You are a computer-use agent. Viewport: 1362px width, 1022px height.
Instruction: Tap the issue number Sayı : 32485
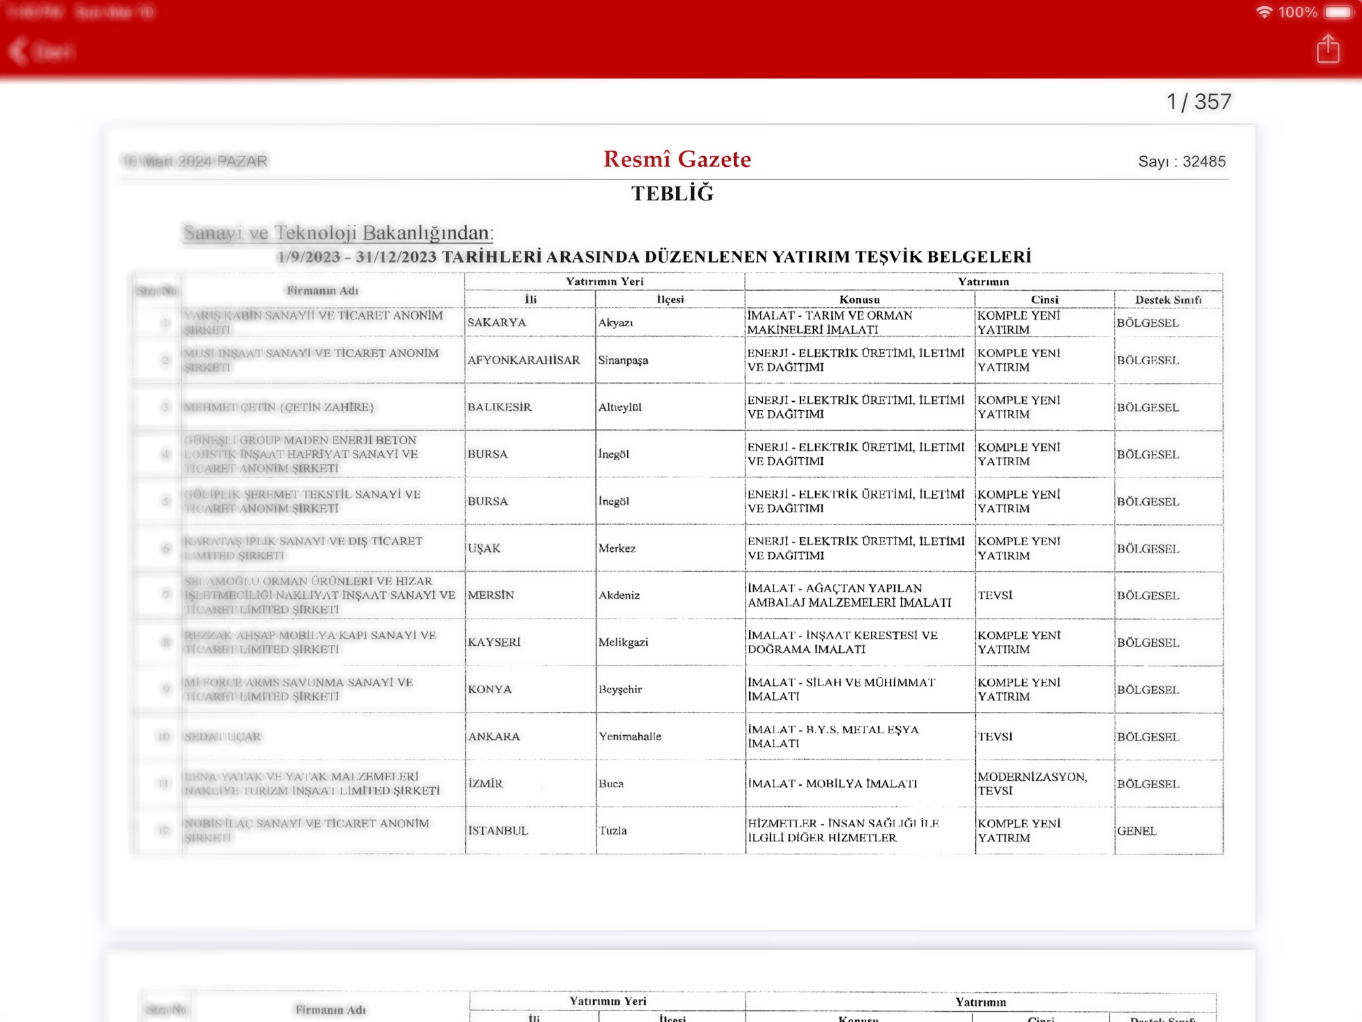[x=1182, y=161]
